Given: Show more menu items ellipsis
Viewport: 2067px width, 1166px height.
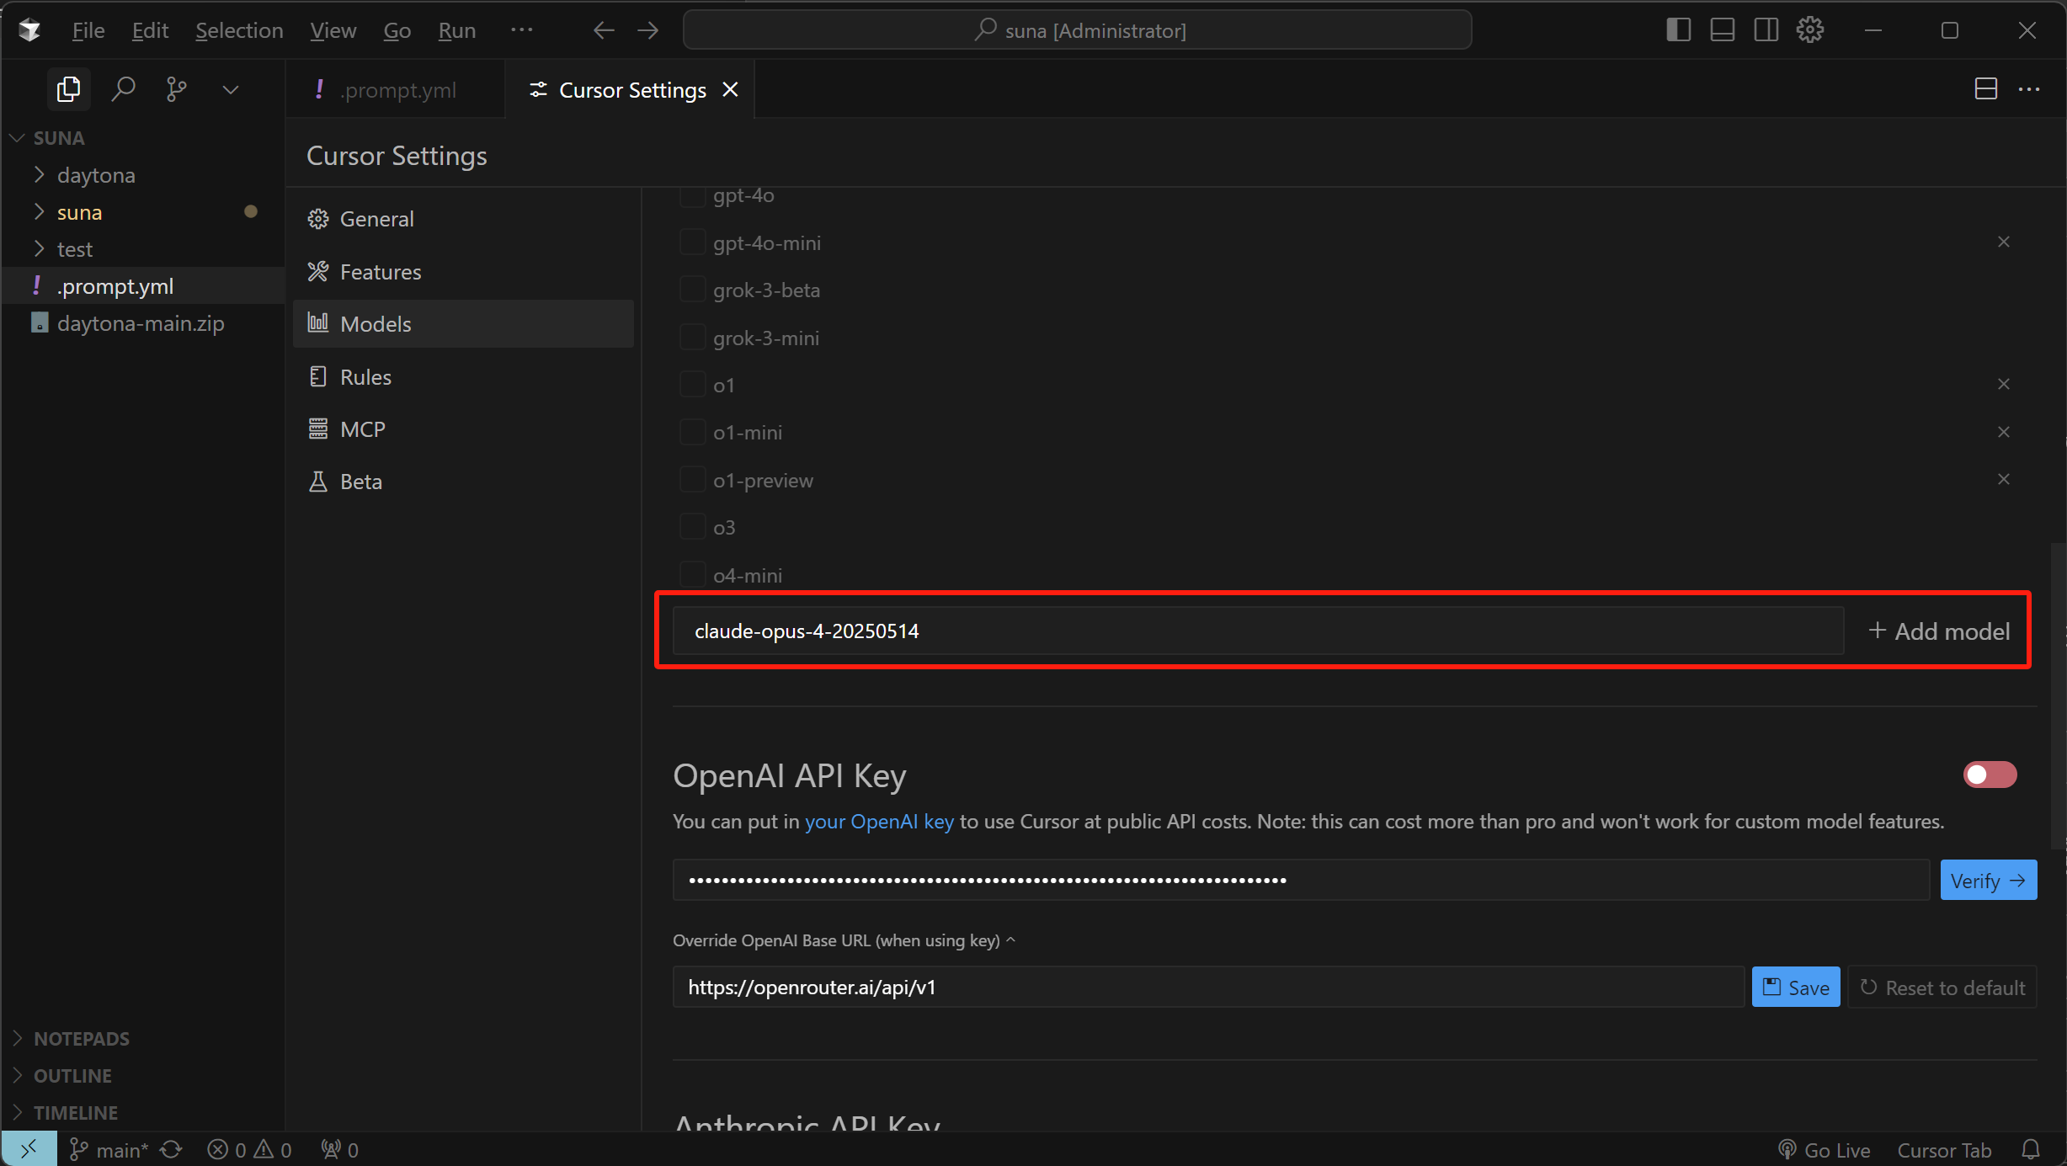Looking at the screenshot, I should (521, 30).
